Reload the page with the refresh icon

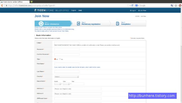(132, 5)
